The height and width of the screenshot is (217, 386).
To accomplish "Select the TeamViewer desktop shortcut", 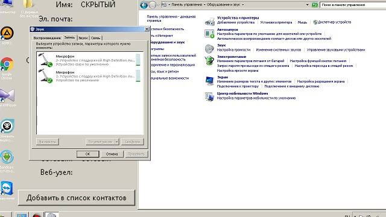I will pyautogui.click(x=7, y=190).
